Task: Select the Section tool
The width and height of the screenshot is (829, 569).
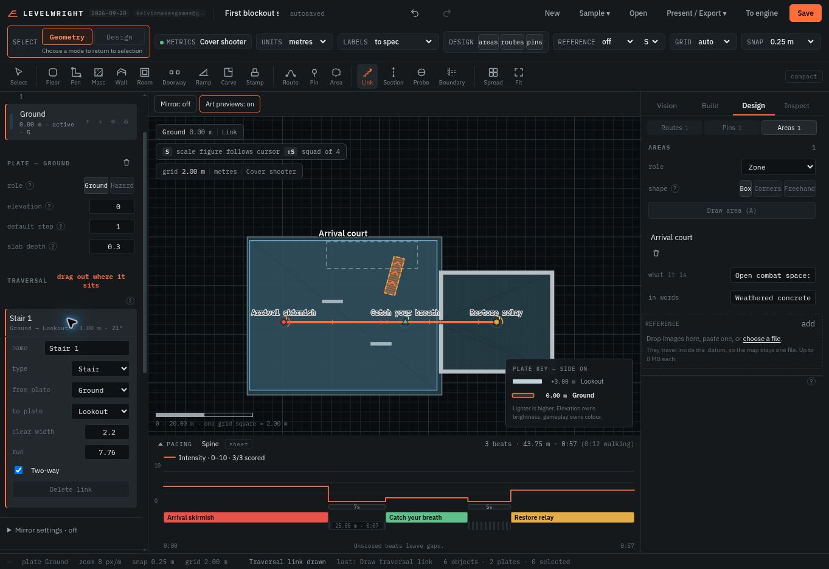Action: click(394, 76)
